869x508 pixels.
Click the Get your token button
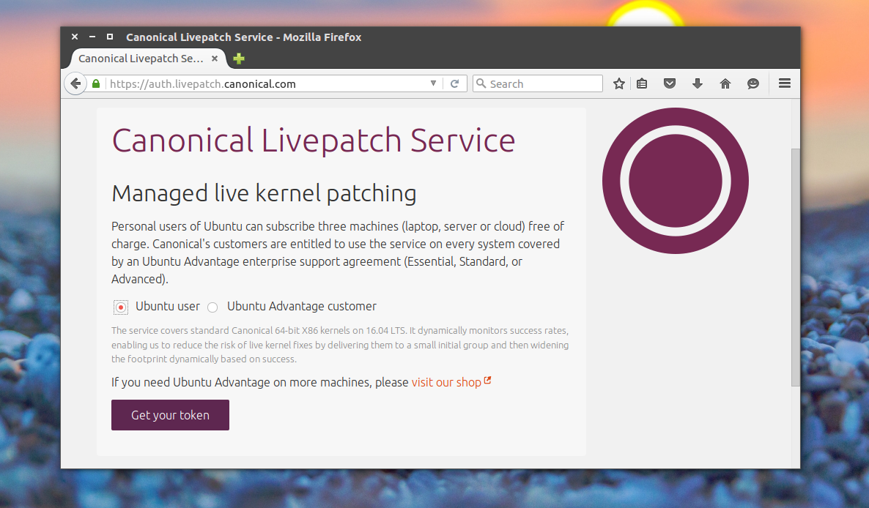click(x=170, y=415)
